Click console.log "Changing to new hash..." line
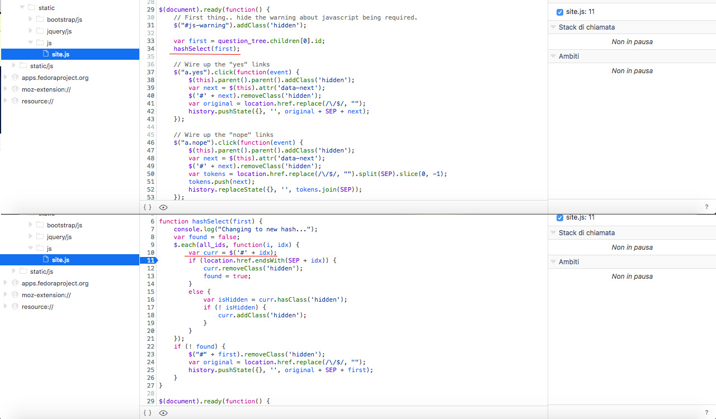Image resolution: width=716 pixels, height=419 pixels. point(246,229)
